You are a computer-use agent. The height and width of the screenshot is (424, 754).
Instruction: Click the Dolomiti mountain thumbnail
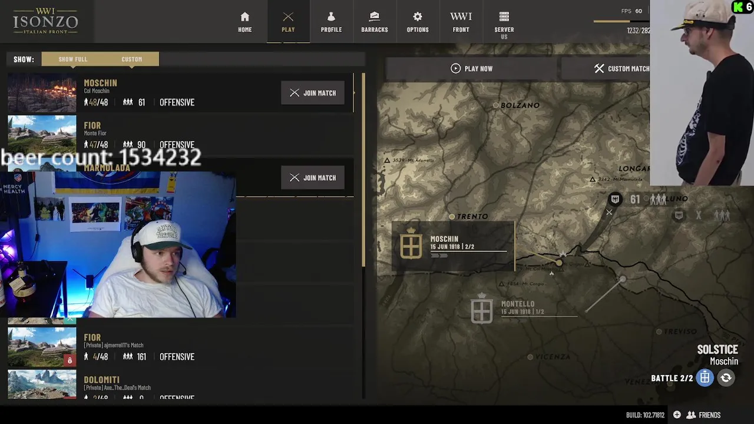coord(42,385)
